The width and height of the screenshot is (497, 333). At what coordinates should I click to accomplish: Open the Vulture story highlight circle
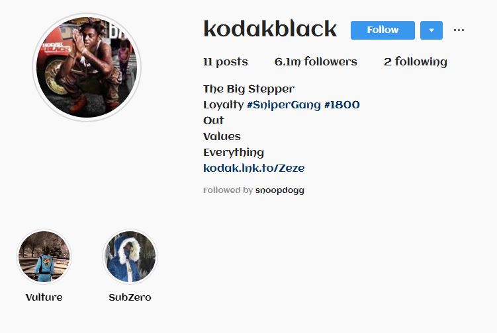[x=44, y=256]
